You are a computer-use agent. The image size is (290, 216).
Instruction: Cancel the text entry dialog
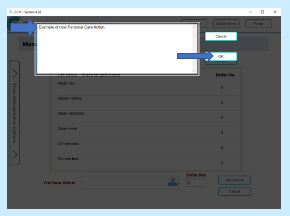[221, 36]
